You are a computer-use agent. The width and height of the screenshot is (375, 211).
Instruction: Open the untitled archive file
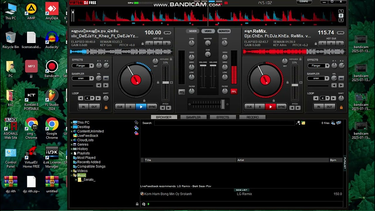click(52, 185)
